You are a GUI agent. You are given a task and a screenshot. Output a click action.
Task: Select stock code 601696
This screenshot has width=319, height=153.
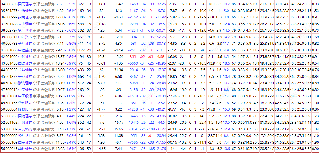pos(11,57)
